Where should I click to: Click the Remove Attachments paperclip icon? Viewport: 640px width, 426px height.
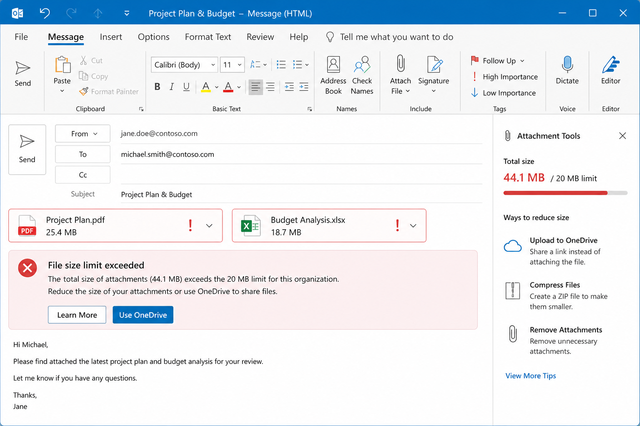click(513, 334)
